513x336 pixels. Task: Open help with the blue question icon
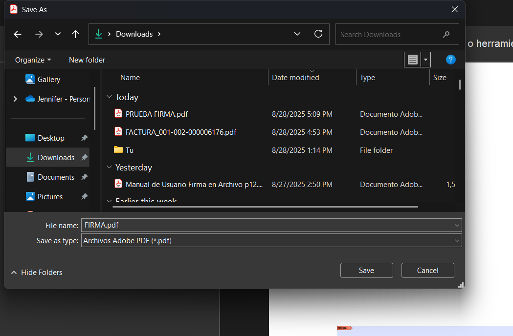450,60
